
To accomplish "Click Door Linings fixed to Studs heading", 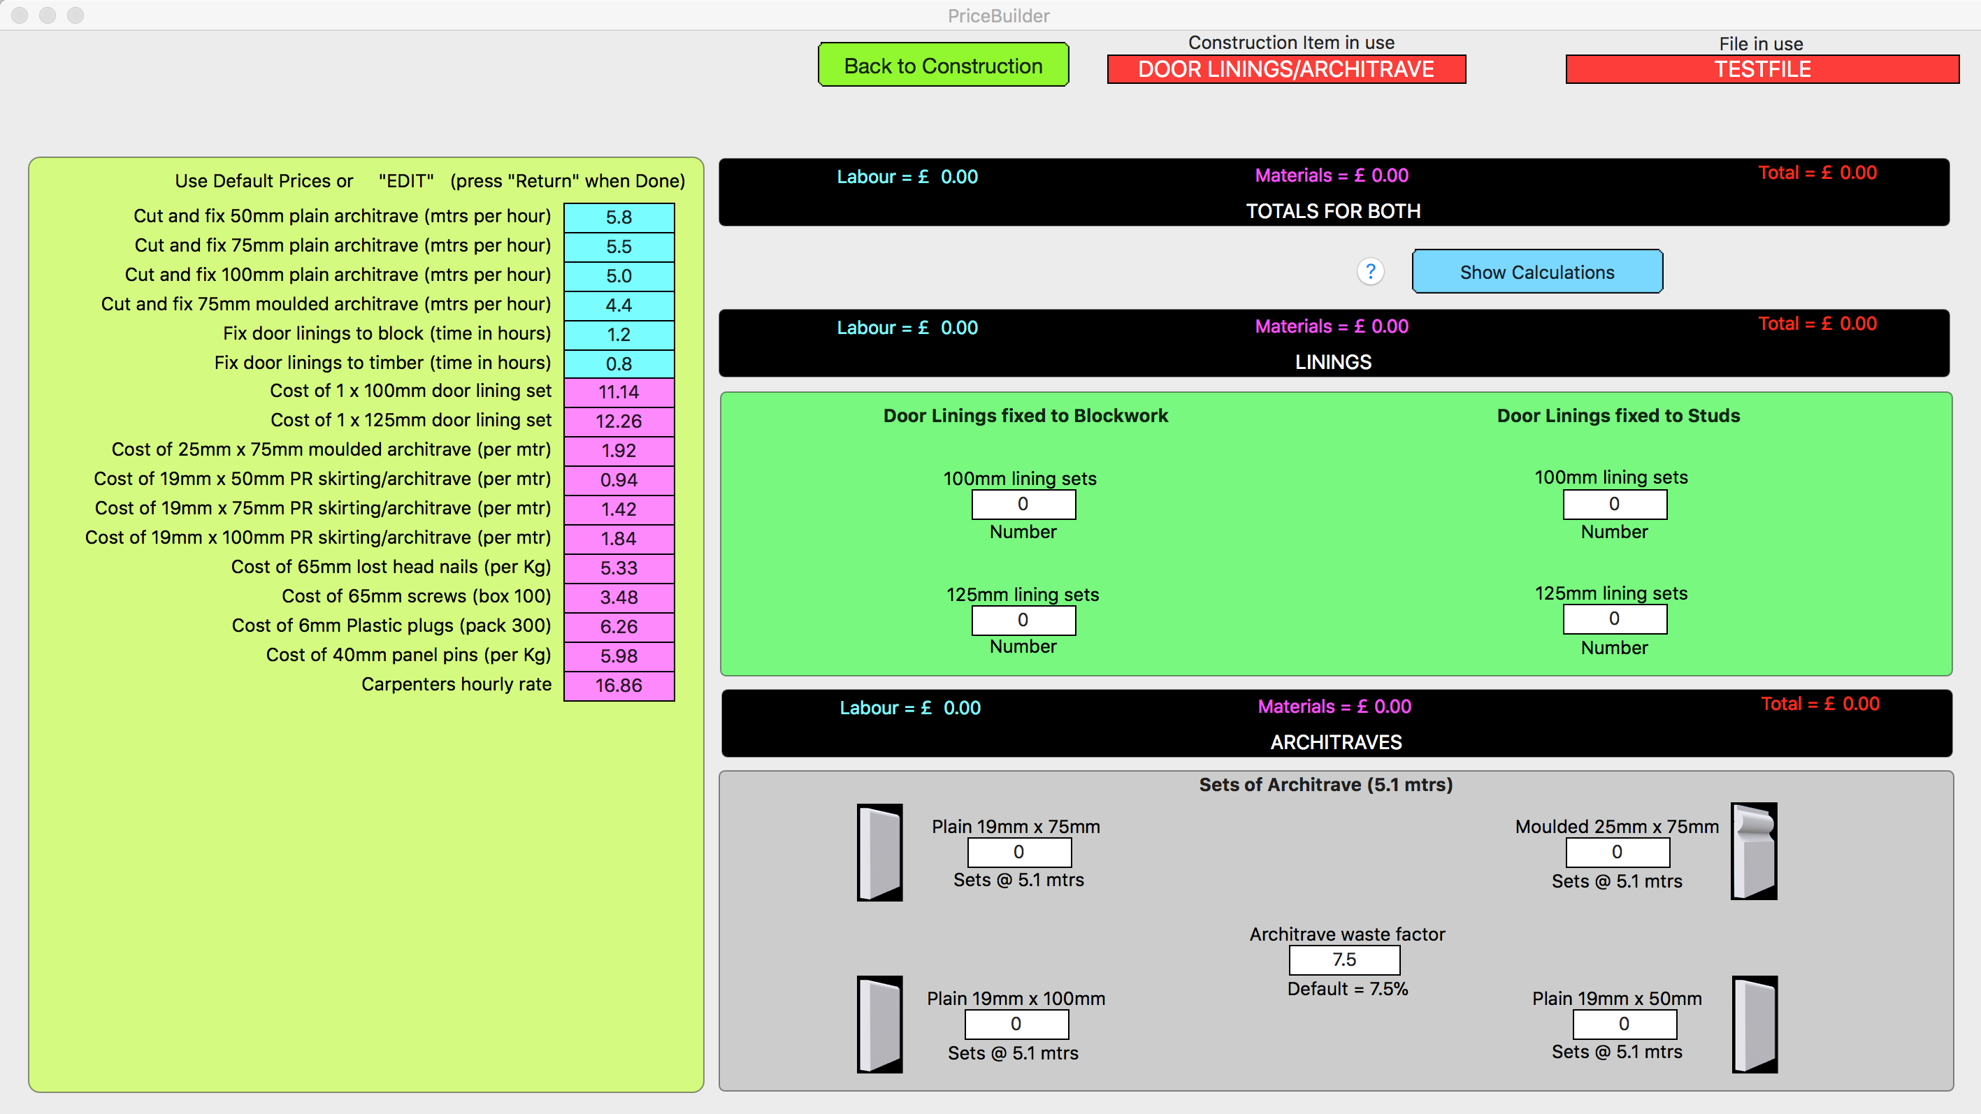I will click(x=1618, y=416).
